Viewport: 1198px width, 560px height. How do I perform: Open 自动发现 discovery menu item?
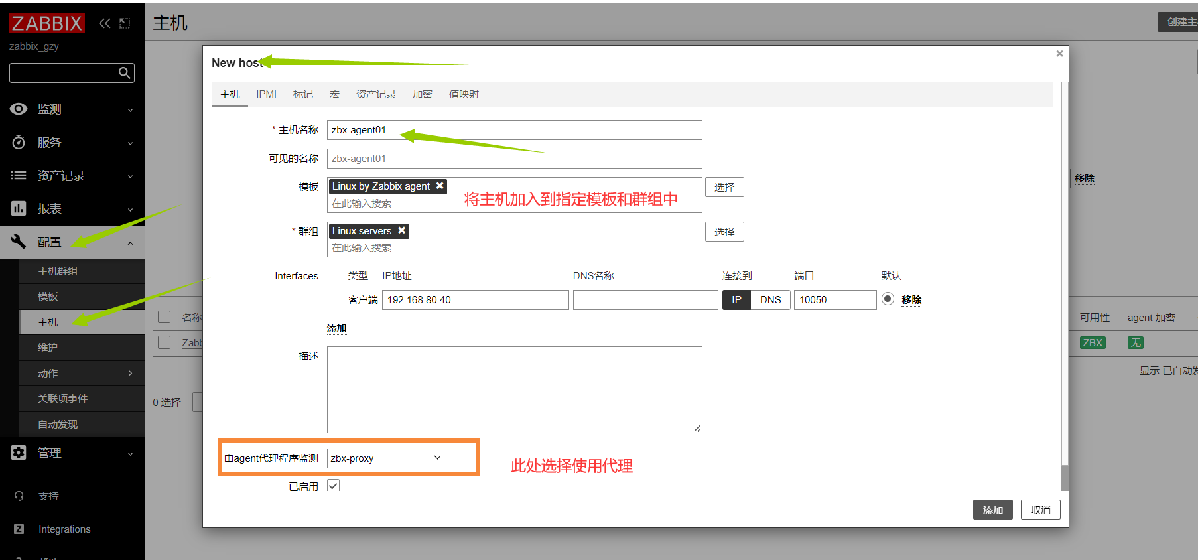[82, 424]
